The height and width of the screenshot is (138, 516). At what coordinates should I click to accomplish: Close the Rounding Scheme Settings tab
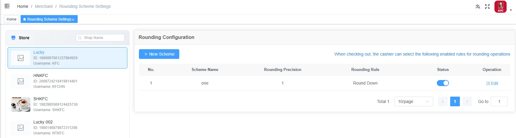(73, 20)
